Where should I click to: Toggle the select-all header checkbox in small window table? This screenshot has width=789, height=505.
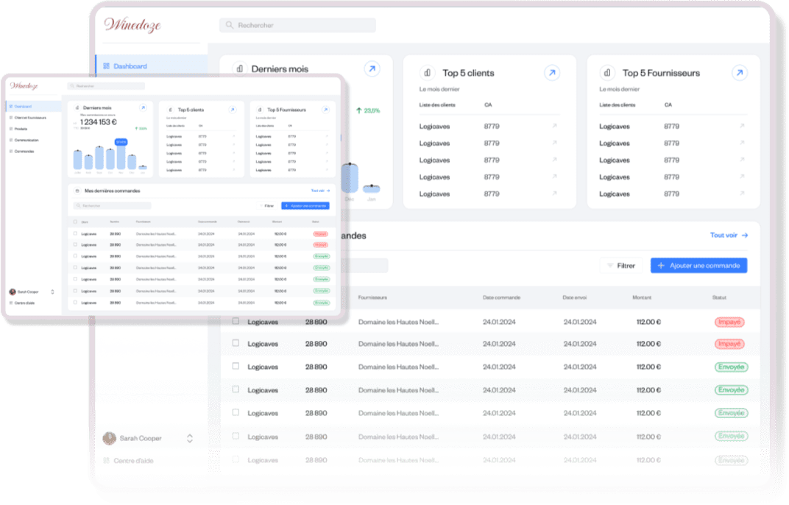pos(75,222)
